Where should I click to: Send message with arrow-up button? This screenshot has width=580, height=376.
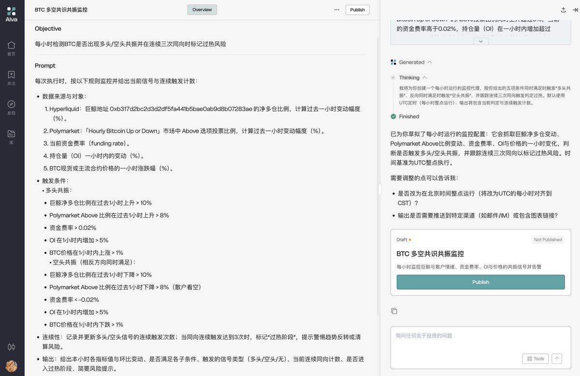557,359
